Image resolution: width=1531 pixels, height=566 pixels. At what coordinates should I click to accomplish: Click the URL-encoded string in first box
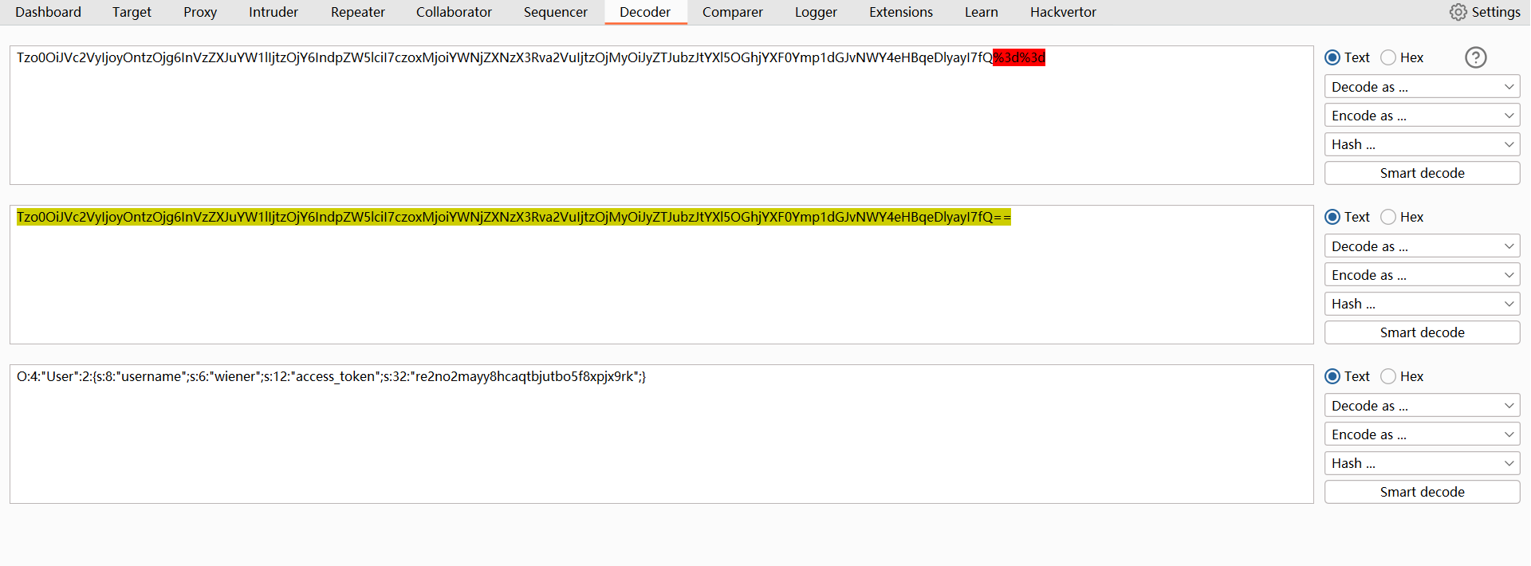[x=530, y=57]
